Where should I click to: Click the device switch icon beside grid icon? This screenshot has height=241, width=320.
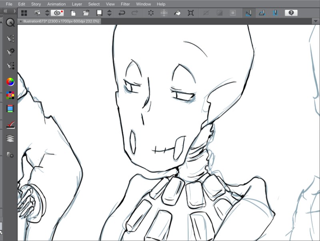point(37,13)
